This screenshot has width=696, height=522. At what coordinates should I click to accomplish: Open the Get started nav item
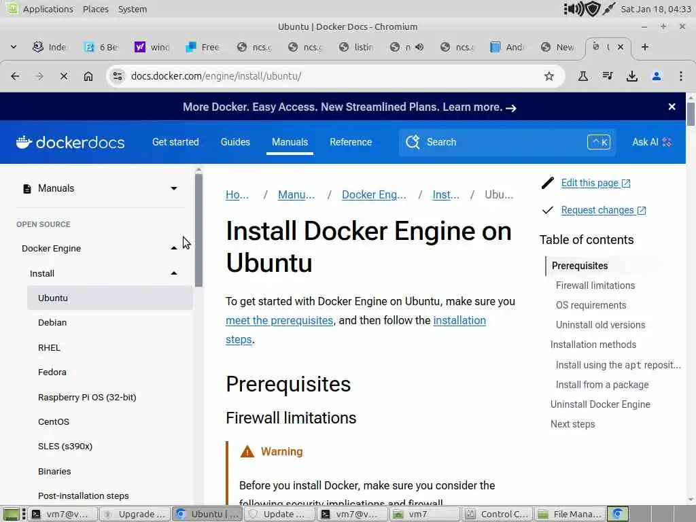tap(175, 142)
